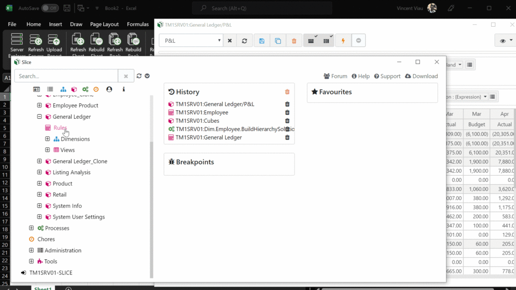The width and height of the screenshot is (516, 290).
Task: Click the dimensions hierarchy filter icon
Action: click(63, 89)
